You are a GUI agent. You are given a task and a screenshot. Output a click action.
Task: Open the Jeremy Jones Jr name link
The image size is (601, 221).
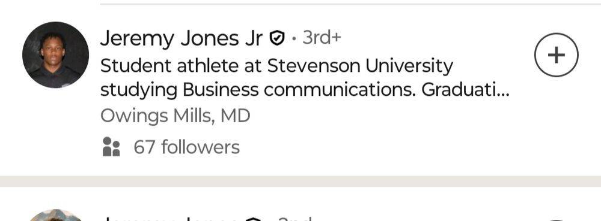click(182, 38)
